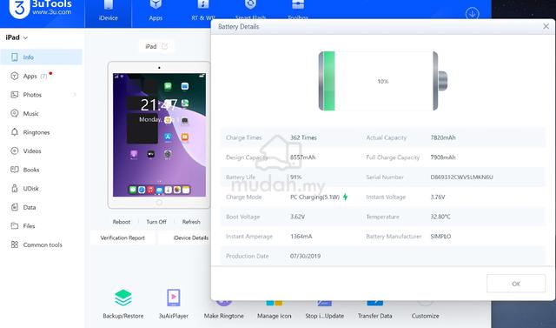Click the '7820mAh' actual capacity value
Image resolution: width=556 pixels, height=328 pixels.
click(x=443, y=137)
